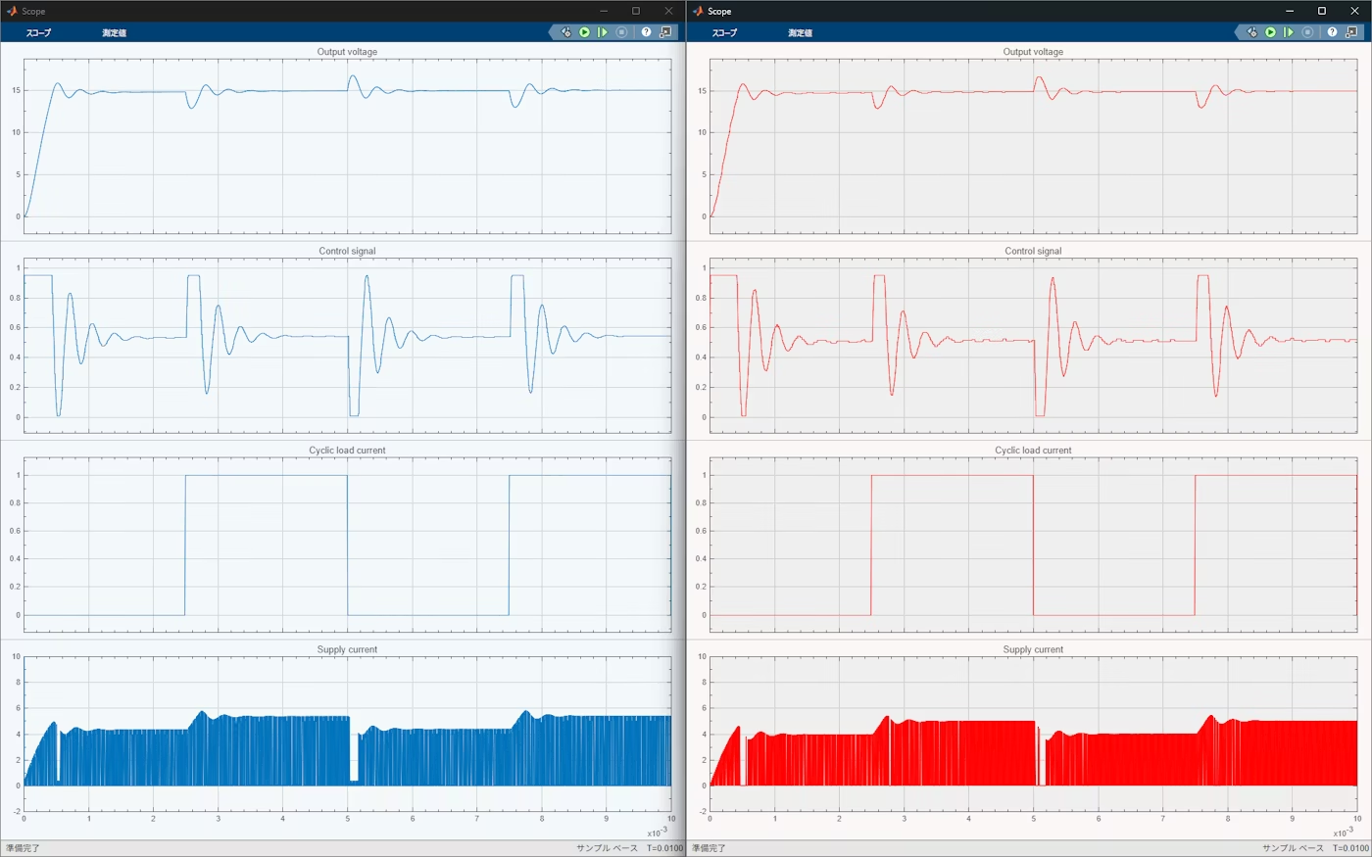This screenshot has width=1372, height=857.
Task: Click the highlight-block icon in the left Scope
Action: [565, 32]
